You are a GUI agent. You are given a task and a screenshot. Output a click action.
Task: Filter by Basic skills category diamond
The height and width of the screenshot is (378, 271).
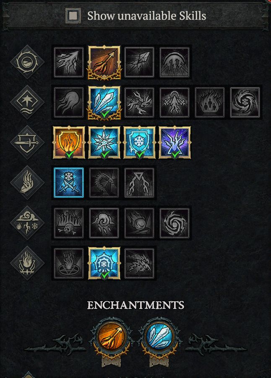click(27, 62)
